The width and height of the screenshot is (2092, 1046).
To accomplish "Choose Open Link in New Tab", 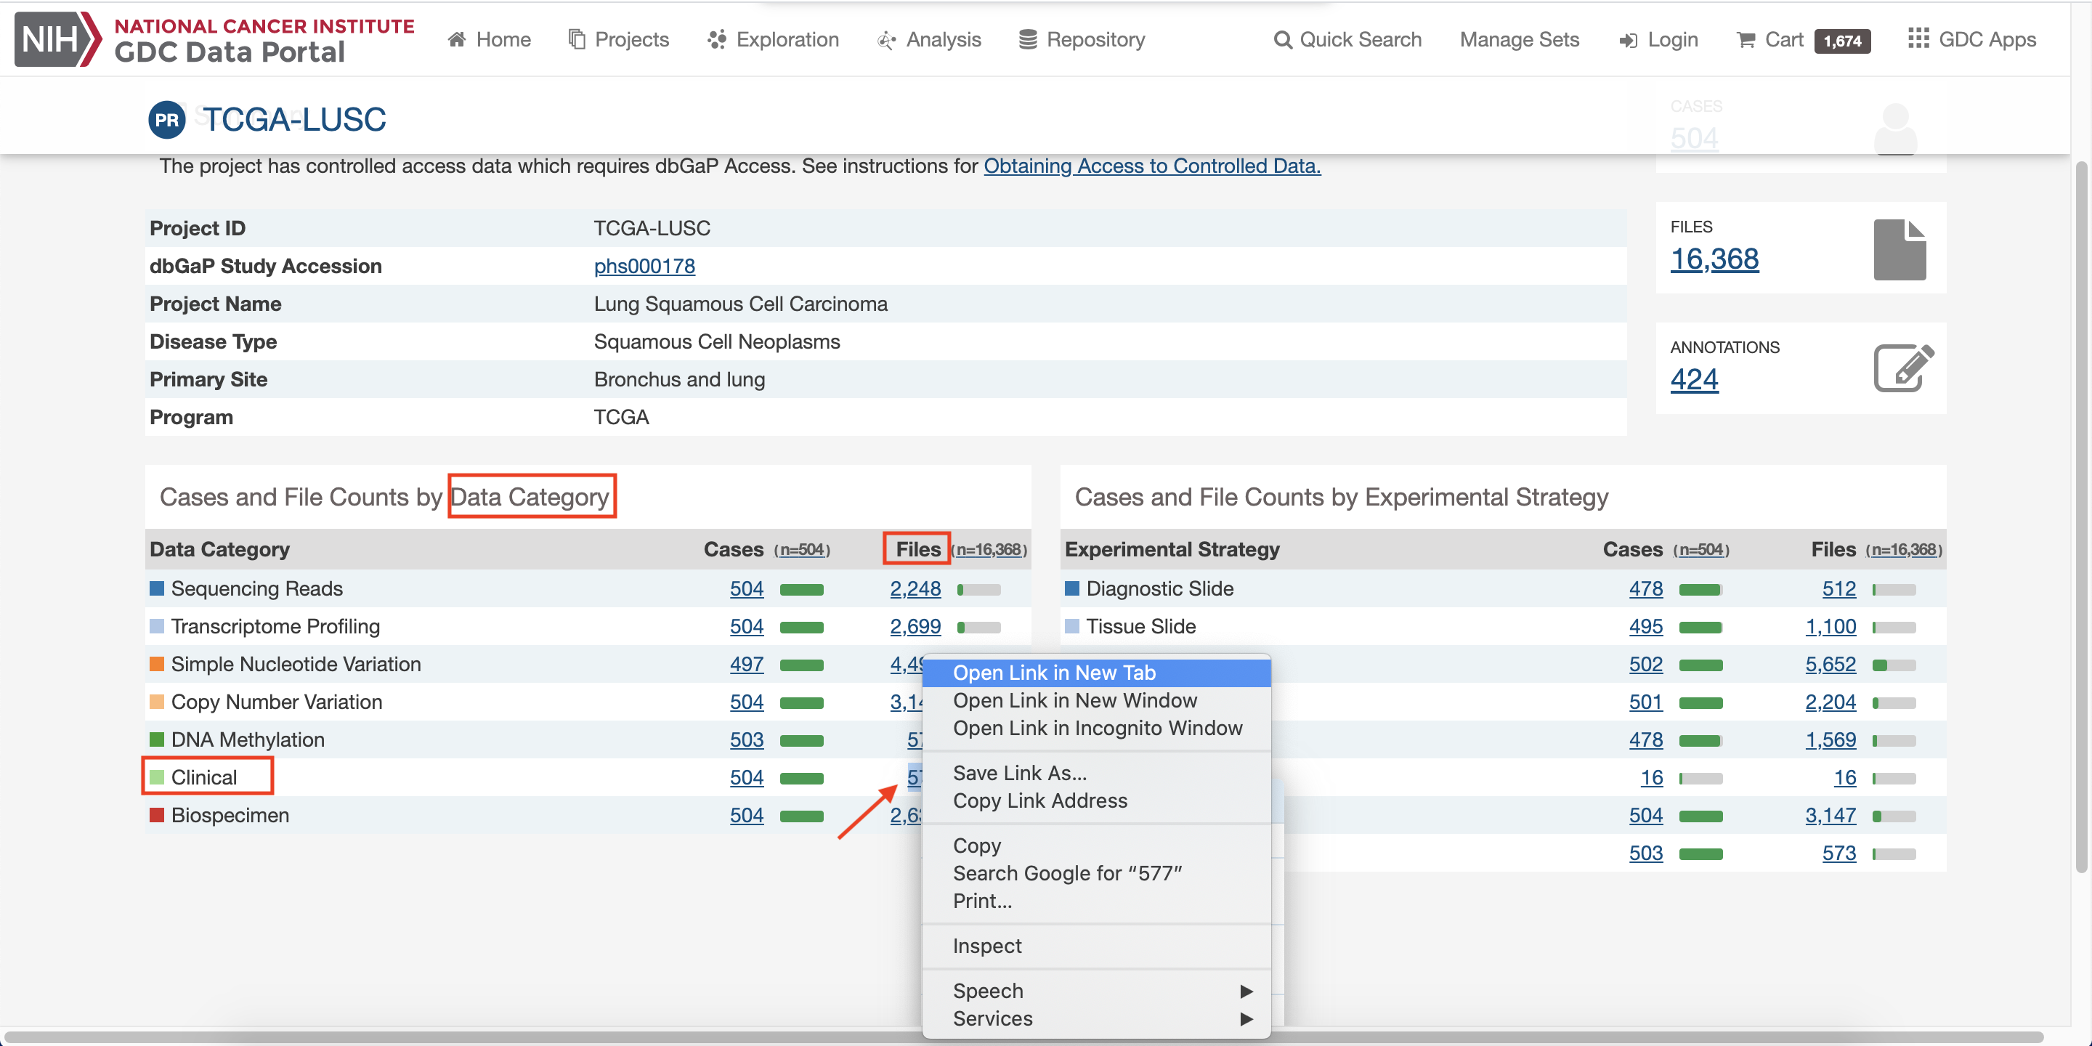I will (x=1096, y=673).
